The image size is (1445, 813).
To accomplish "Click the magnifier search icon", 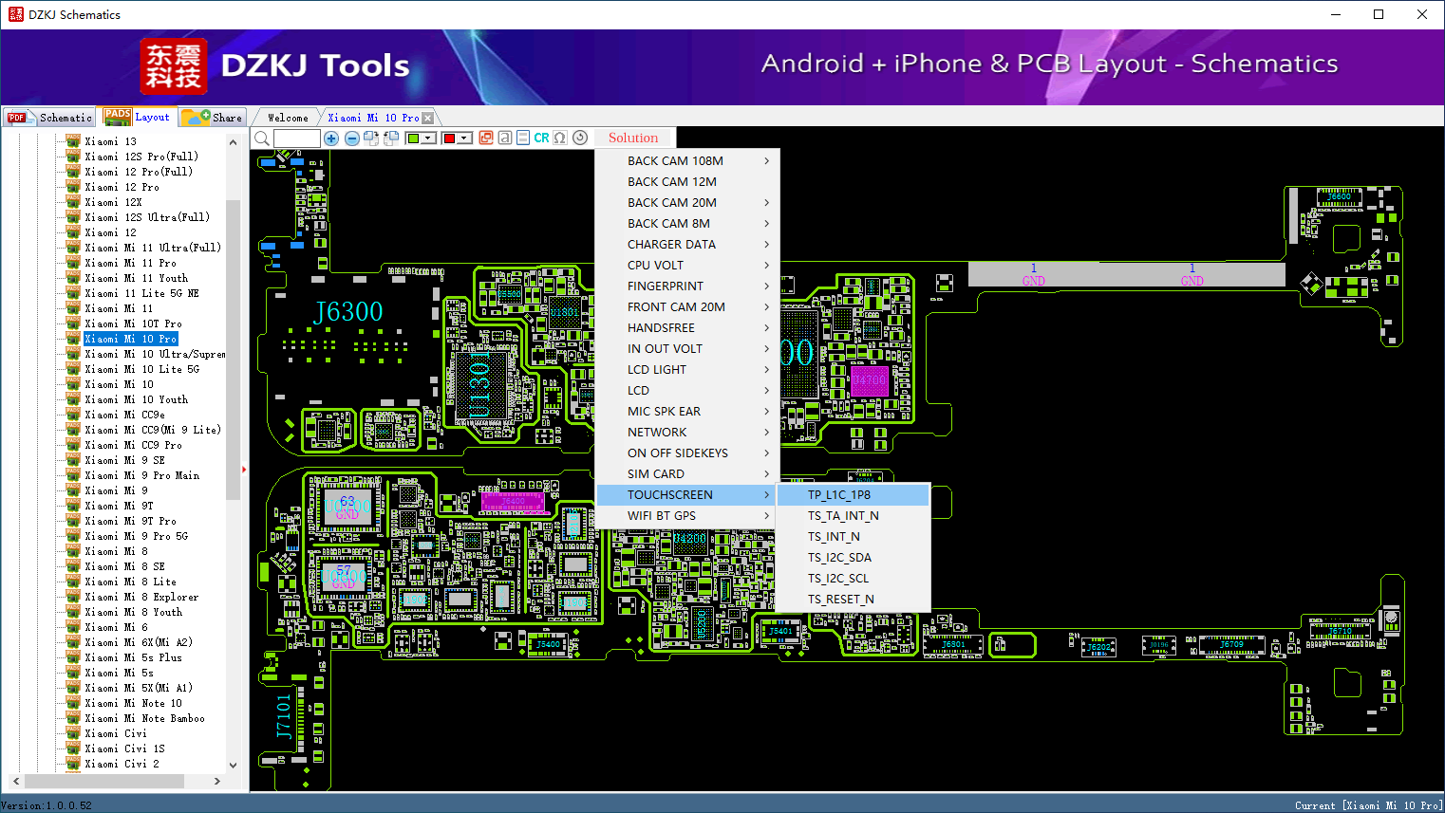I will pos(262,139).
